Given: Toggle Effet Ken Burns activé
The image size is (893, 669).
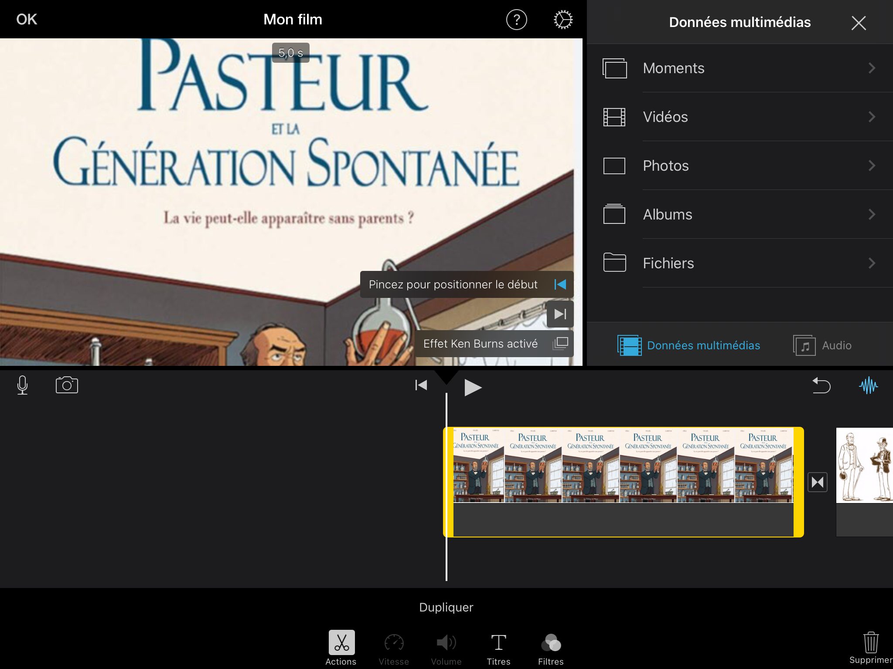Looking at the screenshot, I should (494, 344).
